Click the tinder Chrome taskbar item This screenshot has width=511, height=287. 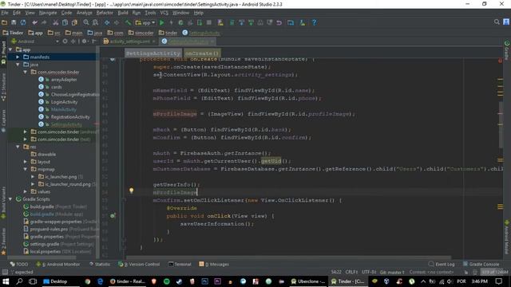[x=128, y=281]
